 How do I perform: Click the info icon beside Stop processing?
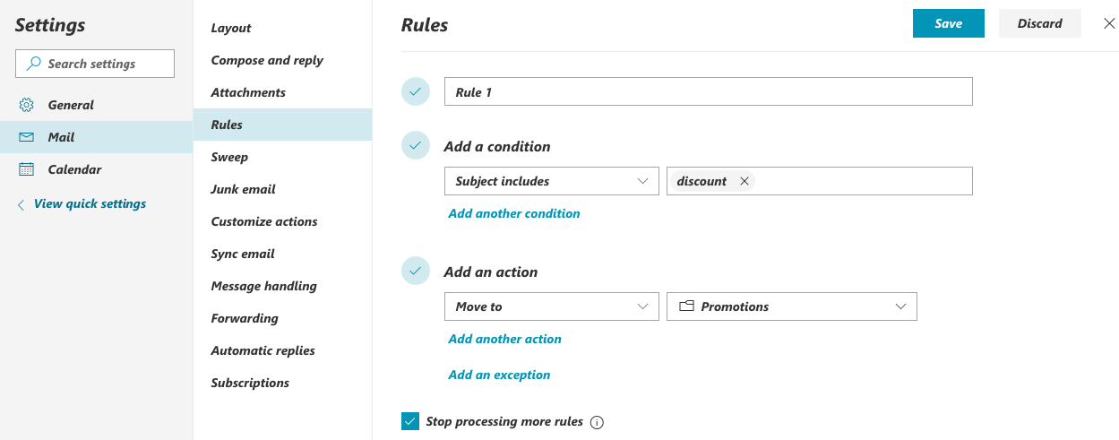tap(598, 422)
